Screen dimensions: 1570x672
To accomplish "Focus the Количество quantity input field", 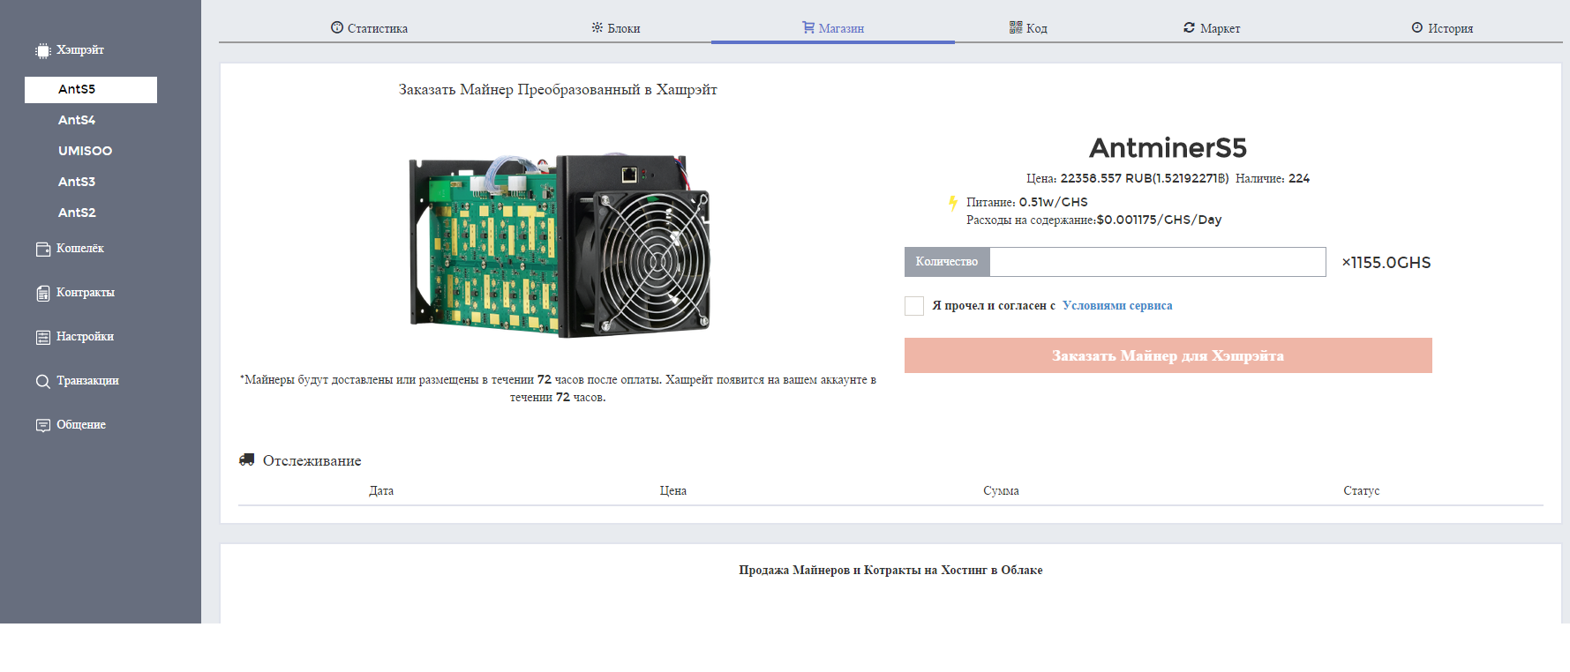I will (x=1157, y=262).
